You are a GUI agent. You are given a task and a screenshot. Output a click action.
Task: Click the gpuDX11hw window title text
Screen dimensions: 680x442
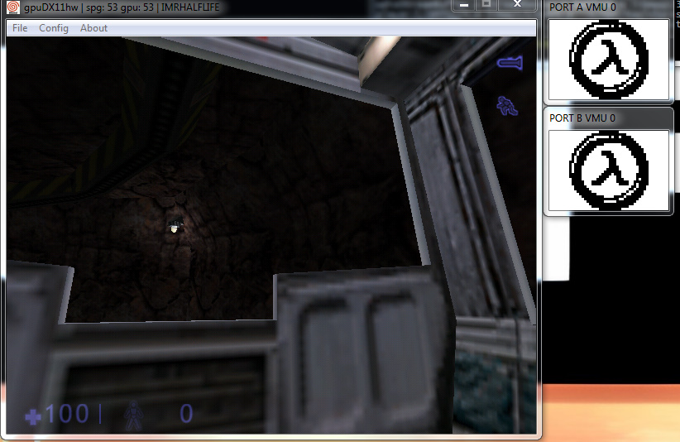tap(122, 7)
